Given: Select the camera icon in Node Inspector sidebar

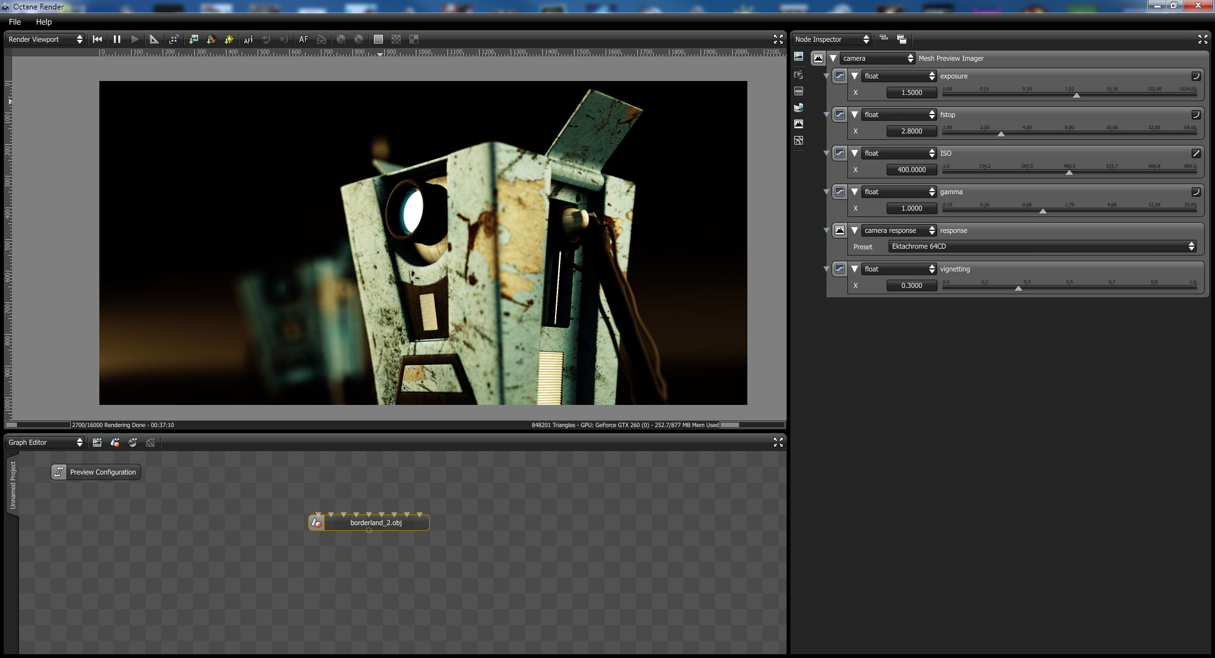Looking at the screenshot, I should point(799,75).
